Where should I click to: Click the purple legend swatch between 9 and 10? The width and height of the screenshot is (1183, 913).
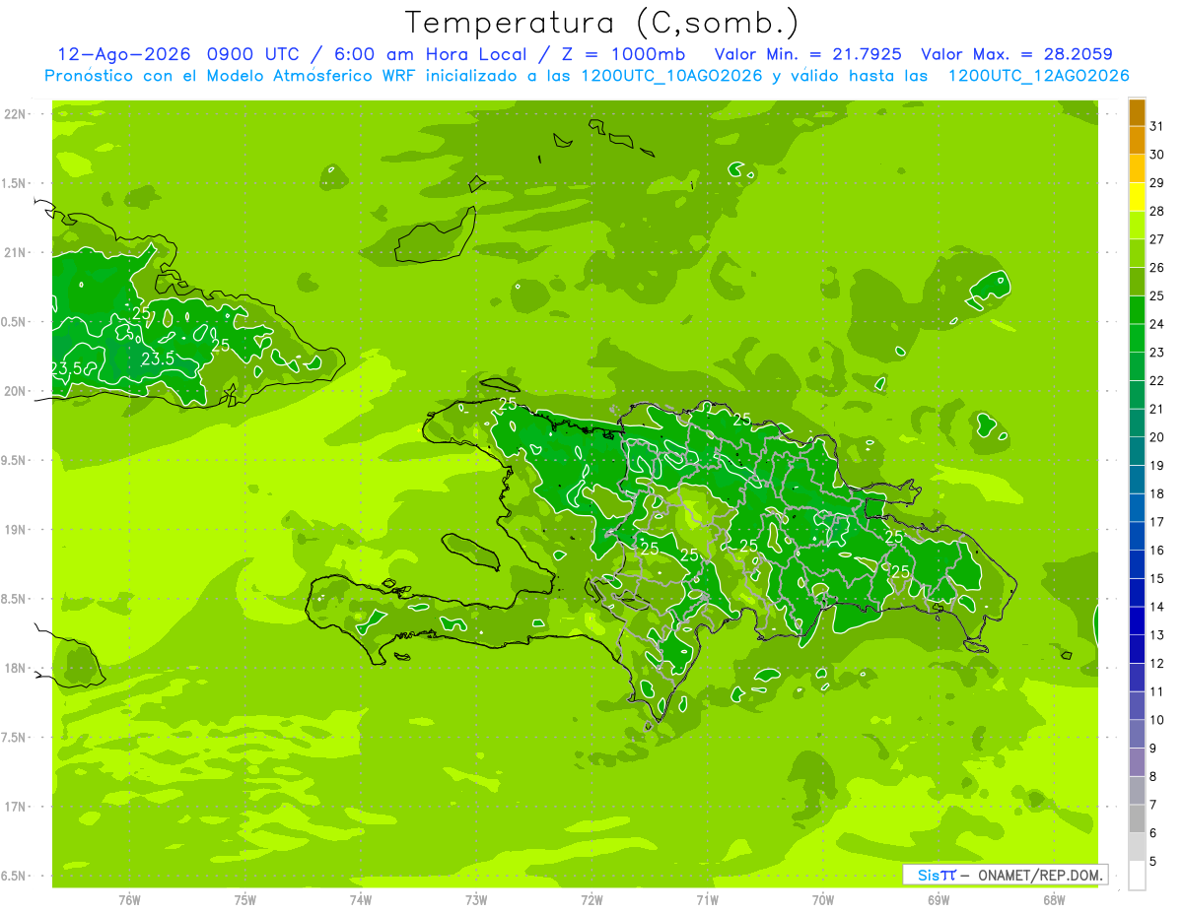(x=1137, y=734)
